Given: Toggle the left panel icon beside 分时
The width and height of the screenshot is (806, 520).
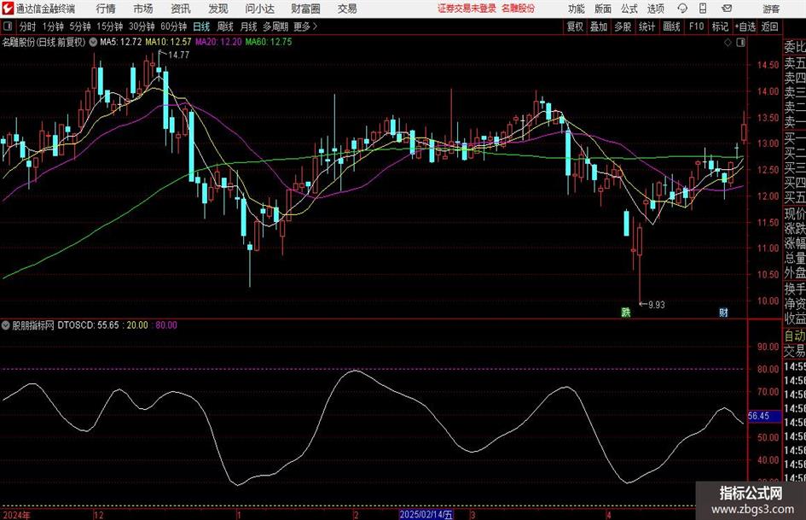Looking at the screenshot, I should (7, 26).
